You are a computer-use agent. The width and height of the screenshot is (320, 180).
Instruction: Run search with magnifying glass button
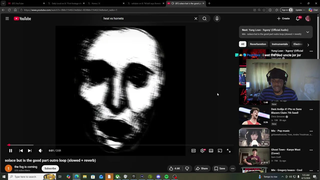204,18
